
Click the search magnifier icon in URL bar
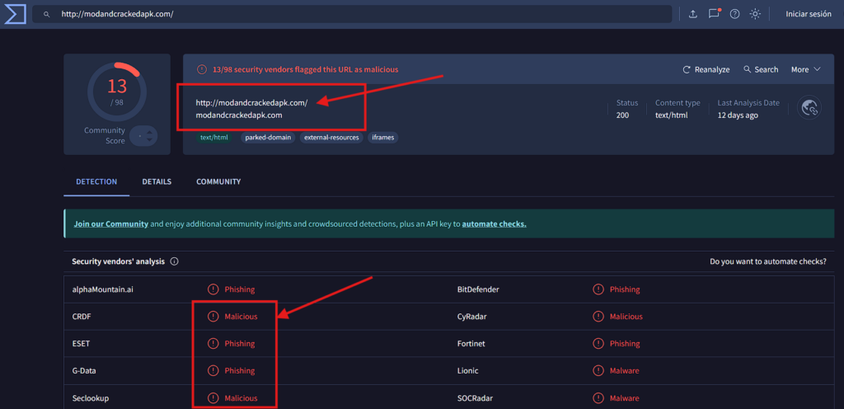pos(47,15)
